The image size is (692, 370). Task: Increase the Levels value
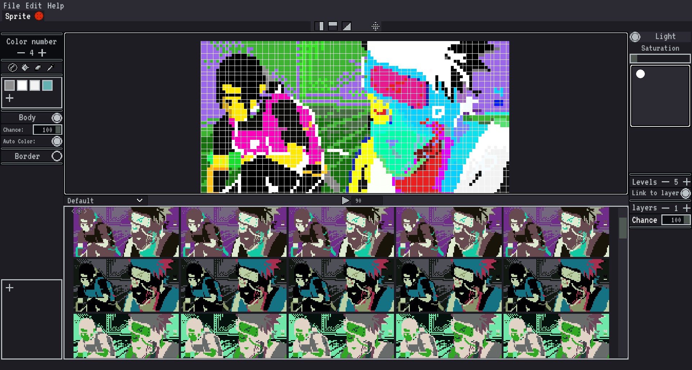pos(687,182)
